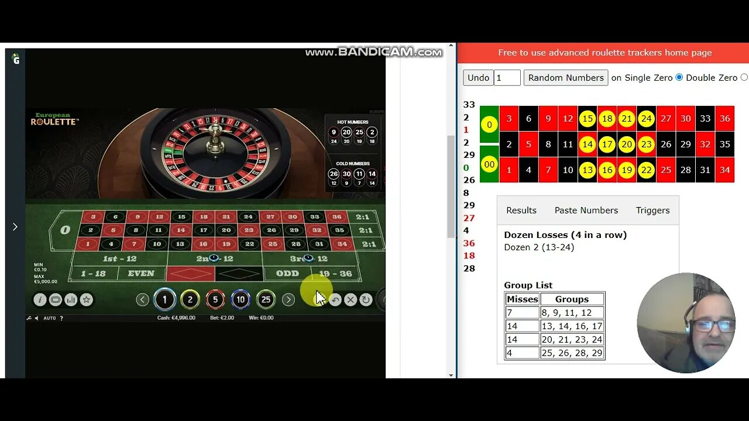Click "Dozen 2 (13-24)" text
This screenshot has width=749, height=421.
(x=539, y=247)
